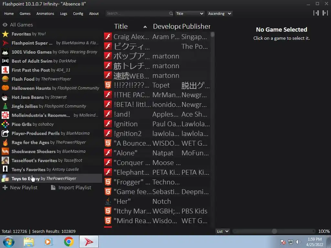
Task: Click the game list scrollbar thumb
Action: [x=212, y=35]
